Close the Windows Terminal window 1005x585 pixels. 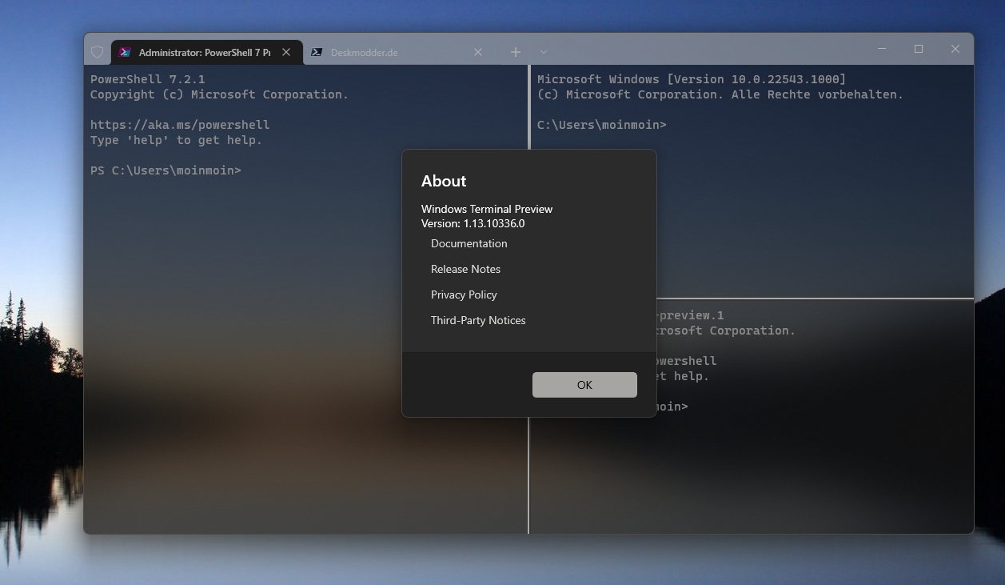pos(955,49)
